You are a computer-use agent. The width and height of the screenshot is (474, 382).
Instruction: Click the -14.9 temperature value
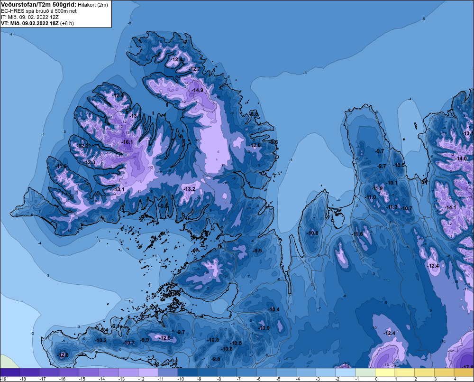(x=197, y=90)
